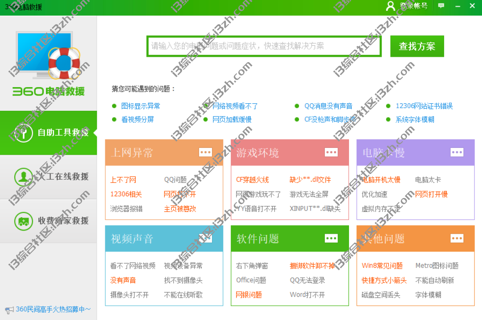Select QQ消息没有声音 suggestion
The height and width of the screenshot is (320, 482).
[328, 106]
